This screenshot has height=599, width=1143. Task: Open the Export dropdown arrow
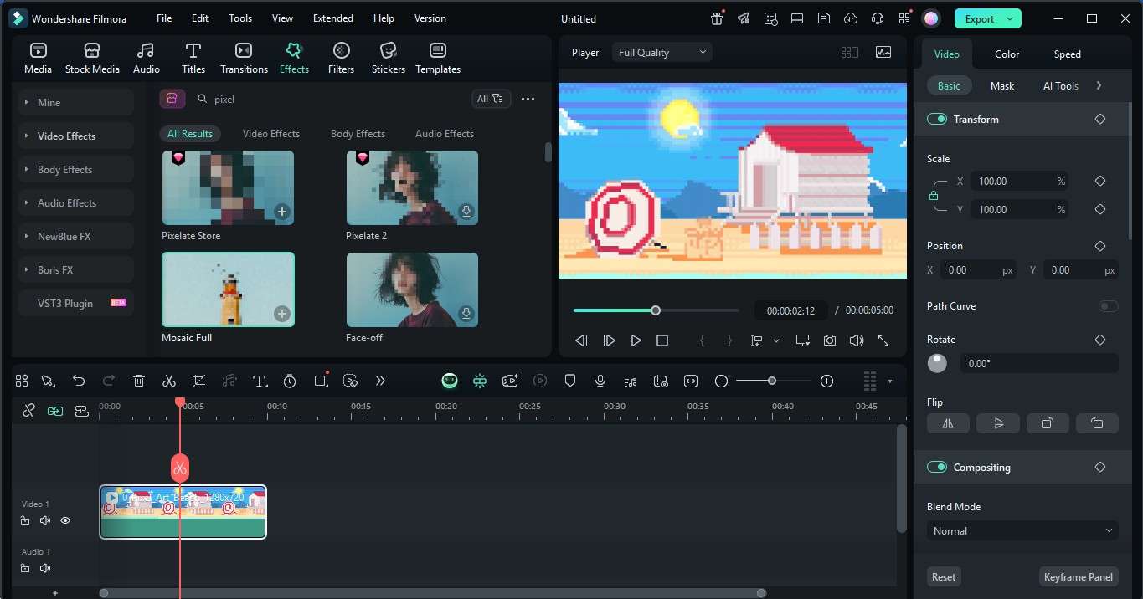[1012, 18]
